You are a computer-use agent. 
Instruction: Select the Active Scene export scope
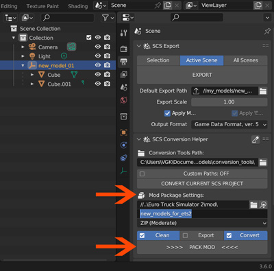pos(201,60)
